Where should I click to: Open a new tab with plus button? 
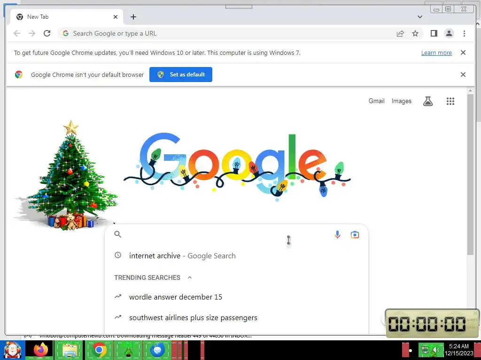[x=133, y=17]
